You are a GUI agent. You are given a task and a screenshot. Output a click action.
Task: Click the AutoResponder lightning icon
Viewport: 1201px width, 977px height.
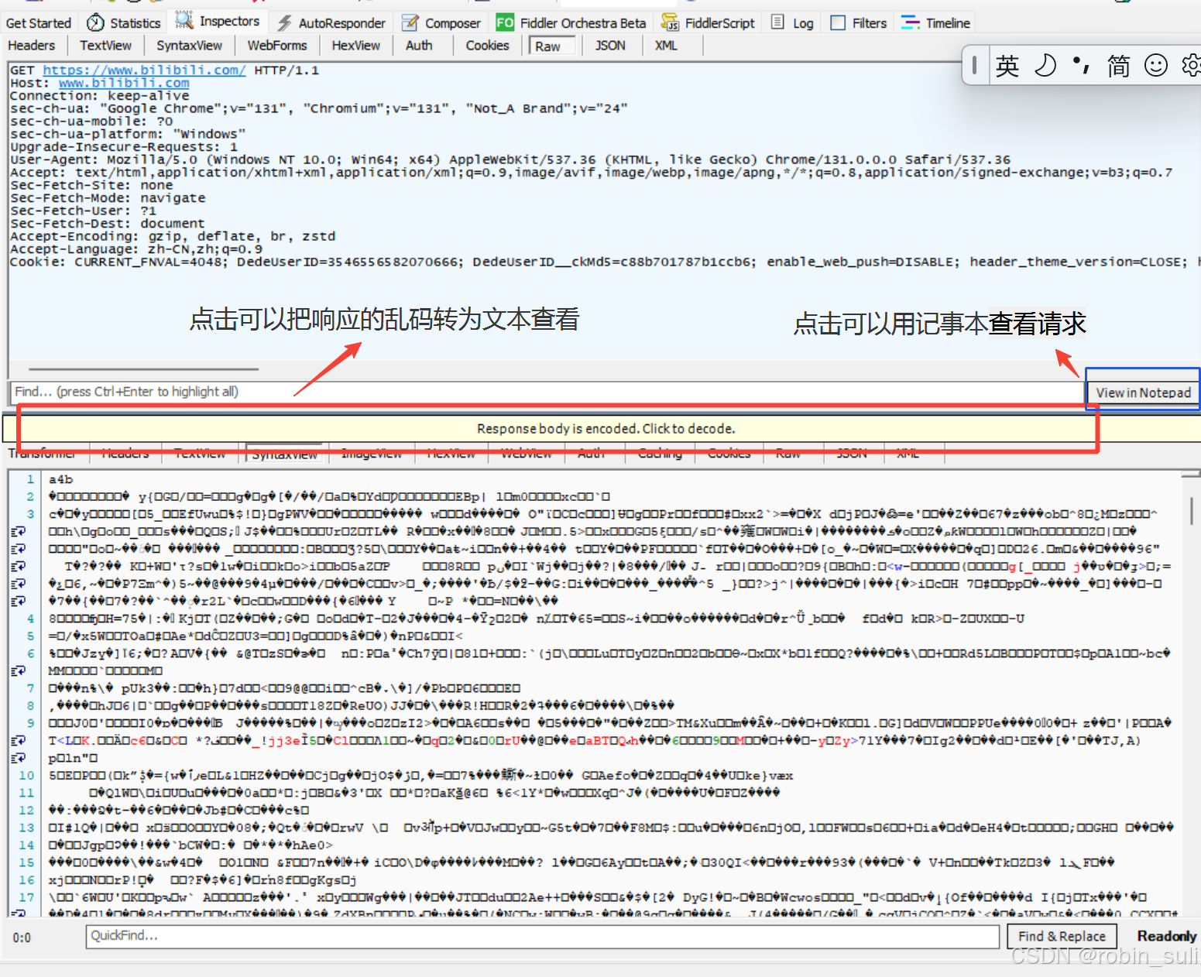coord(285,23)
